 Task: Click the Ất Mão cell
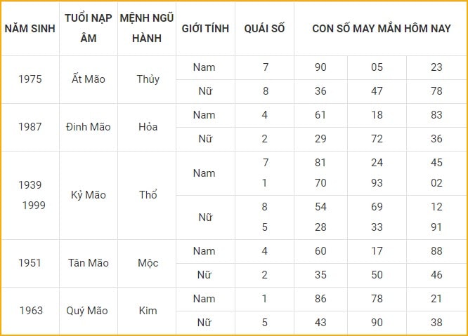(x=89, y=79)
